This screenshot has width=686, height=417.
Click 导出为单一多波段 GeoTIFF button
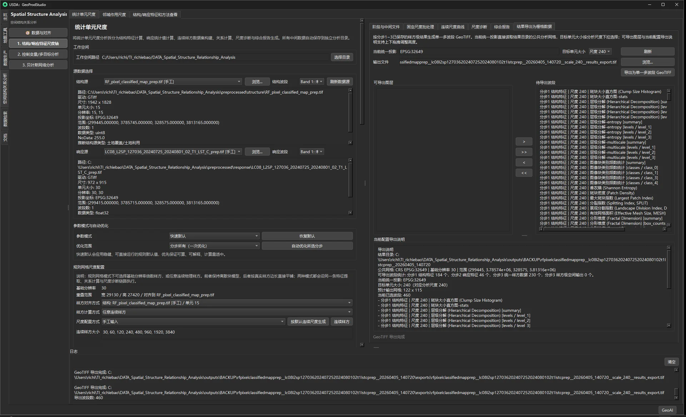pyautogui.click(x=647, y=72)
